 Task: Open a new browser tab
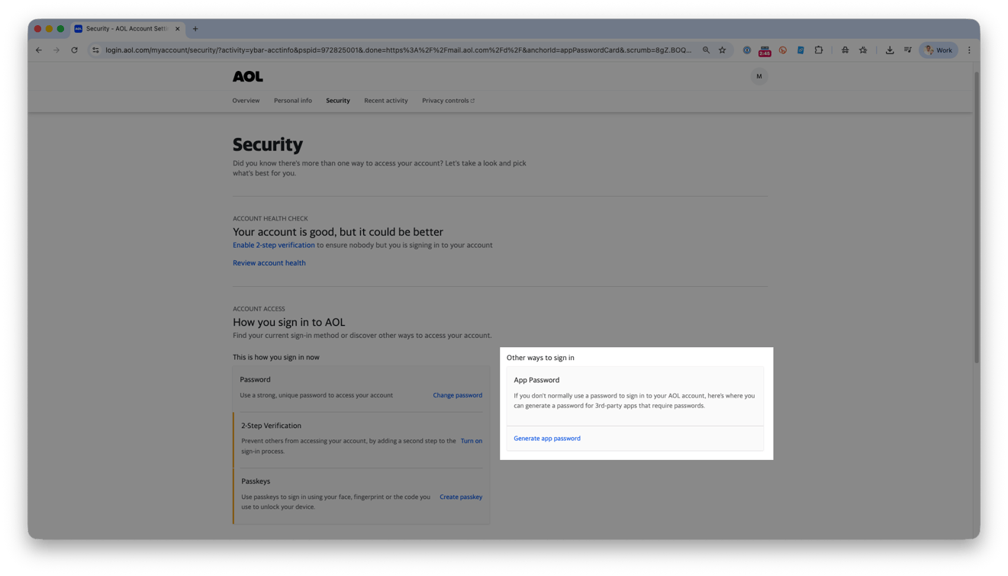point(195,29)
